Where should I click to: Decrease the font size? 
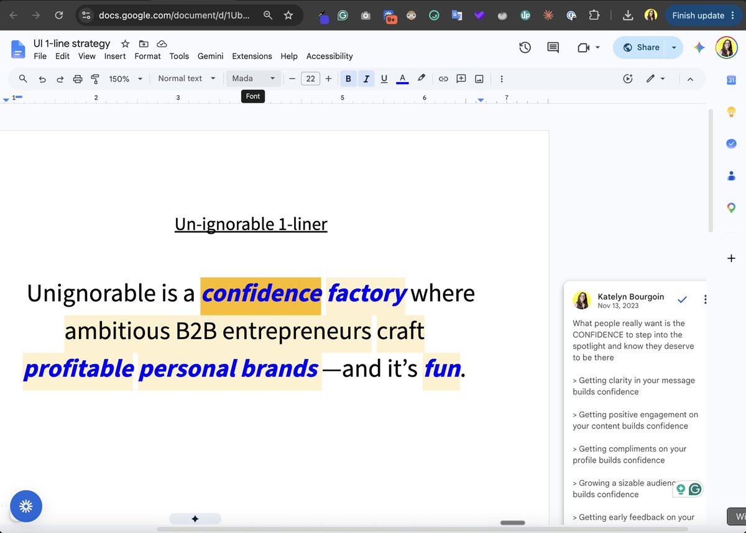coord(292,79)
